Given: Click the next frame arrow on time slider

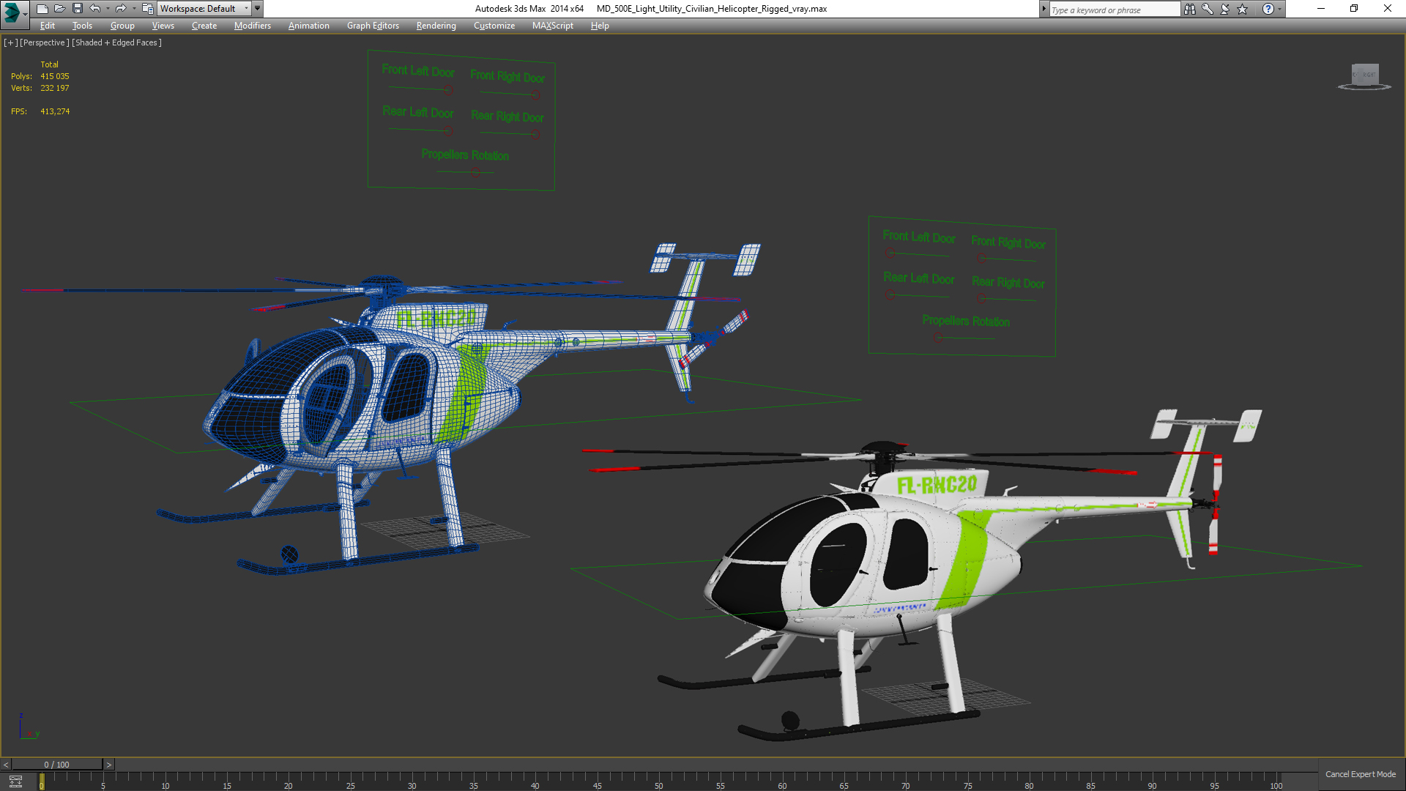Looking at the screenshot, I should [x=108, y=765].
